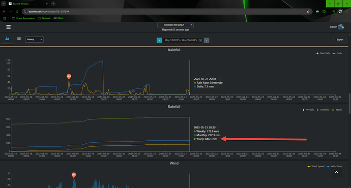Viewport: 351px width, 188px height.
Task: Toggle the Daily rainfall series legend
Action: (337, 53)
